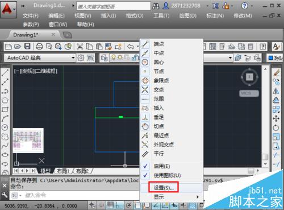Open the Text Style icon with letter A

[x=277, y=47]
